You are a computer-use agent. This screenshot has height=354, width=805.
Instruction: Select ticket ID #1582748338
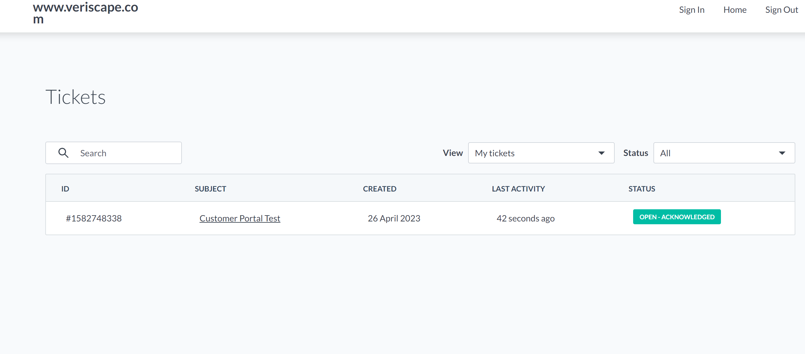pyautogui.click(x=94, y=218)
